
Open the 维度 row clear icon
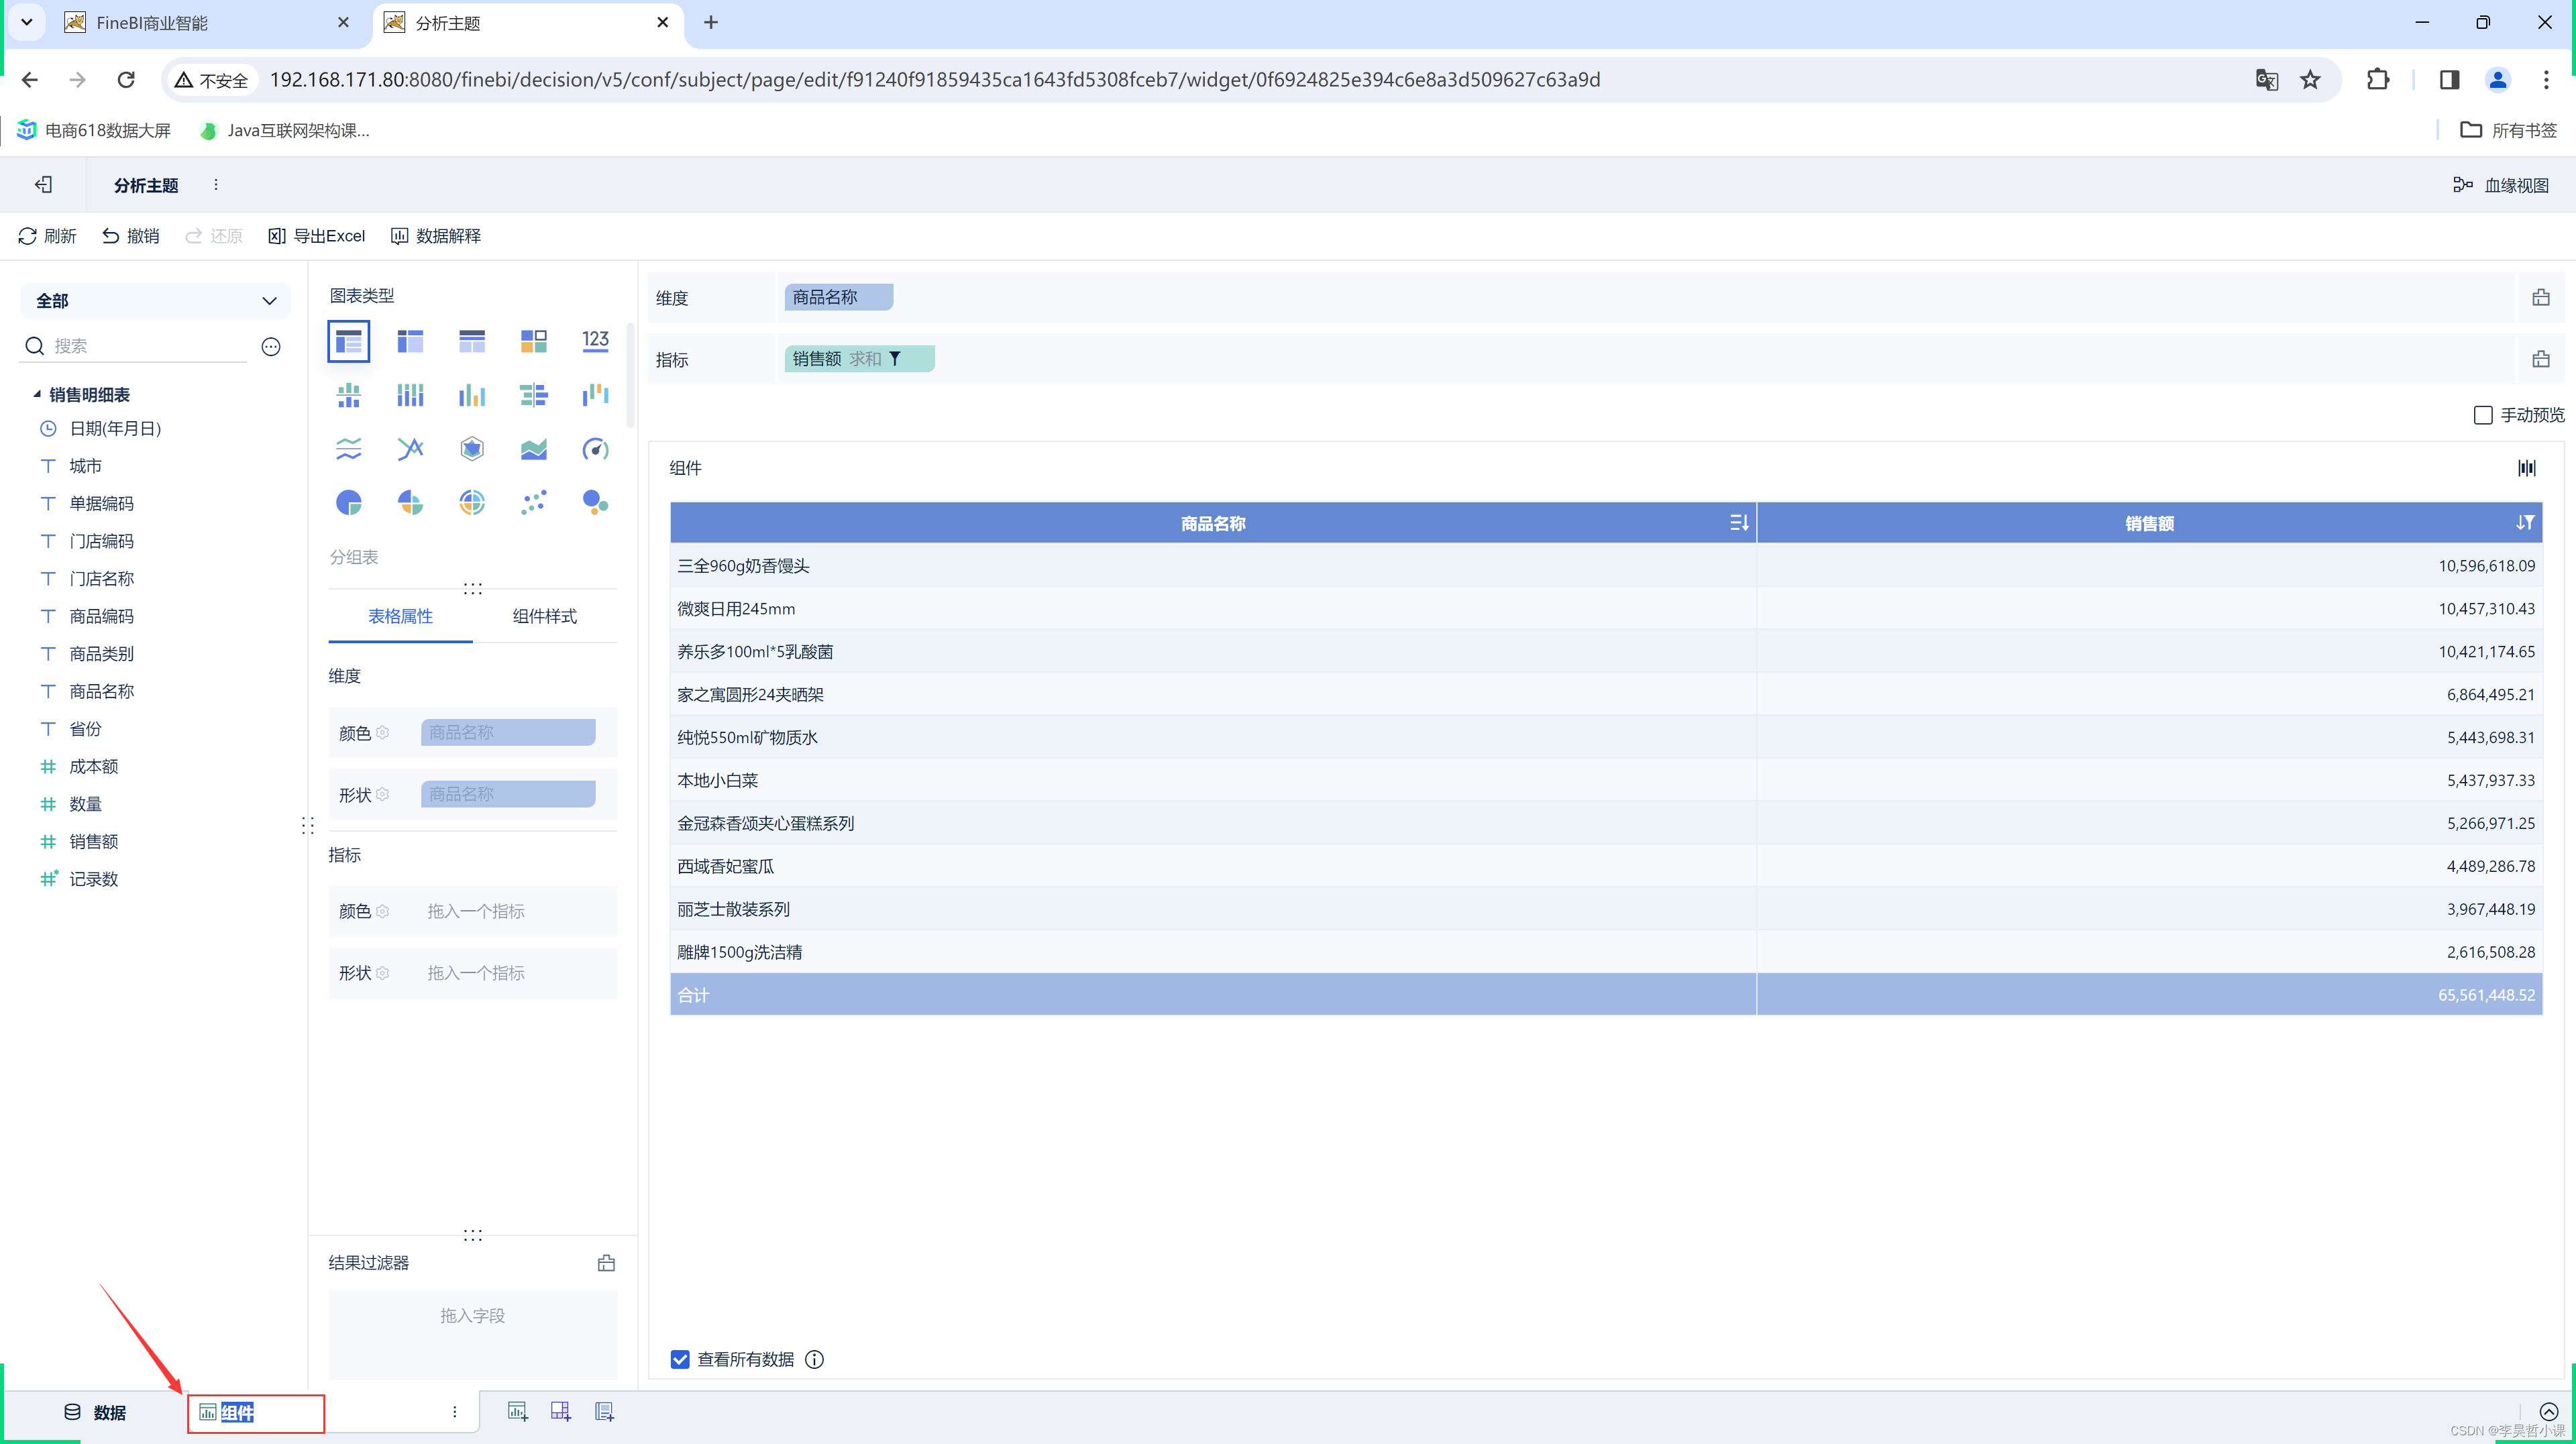pyautogui.click(x=2540, y=298)
